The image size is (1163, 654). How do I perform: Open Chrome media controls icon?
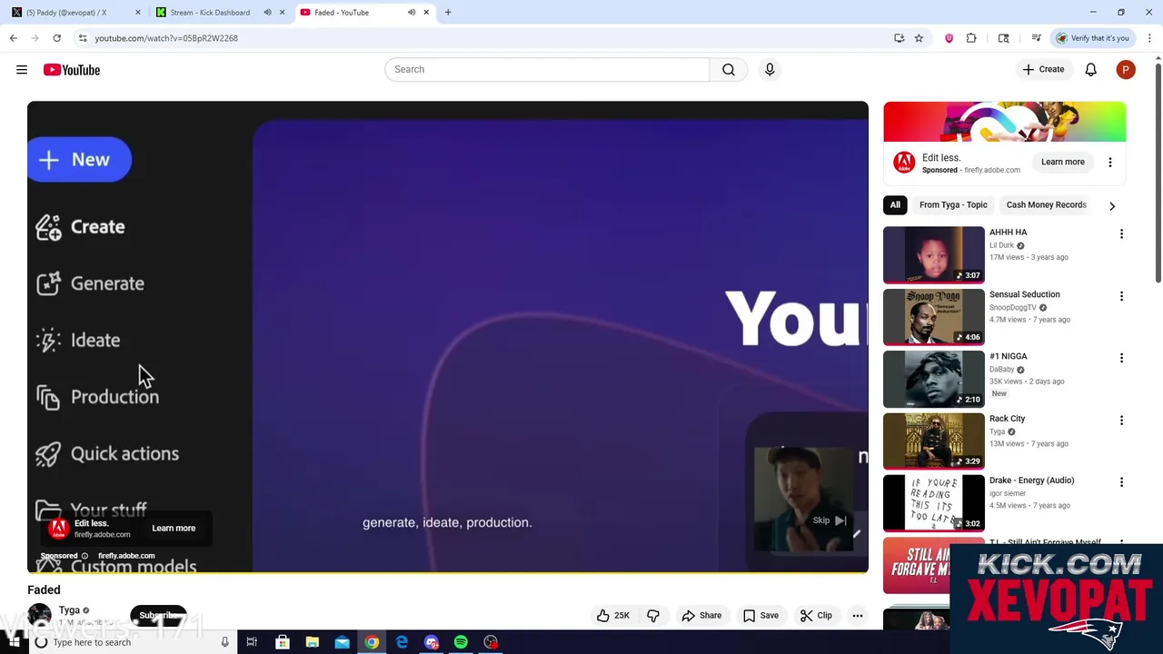click(x=1036, y=38)
